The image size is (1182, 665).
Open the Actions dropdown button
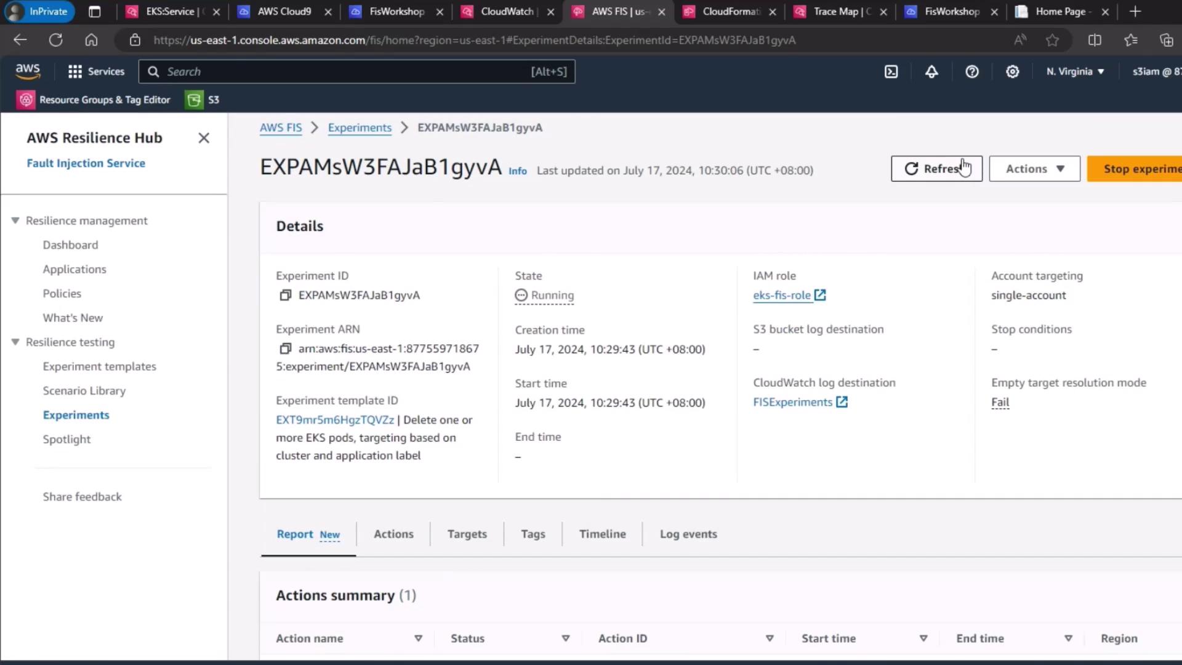[1034, 169]
